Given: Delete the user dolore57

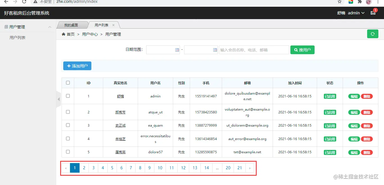Looking at the screenshot, I should (x=367, y=152).
